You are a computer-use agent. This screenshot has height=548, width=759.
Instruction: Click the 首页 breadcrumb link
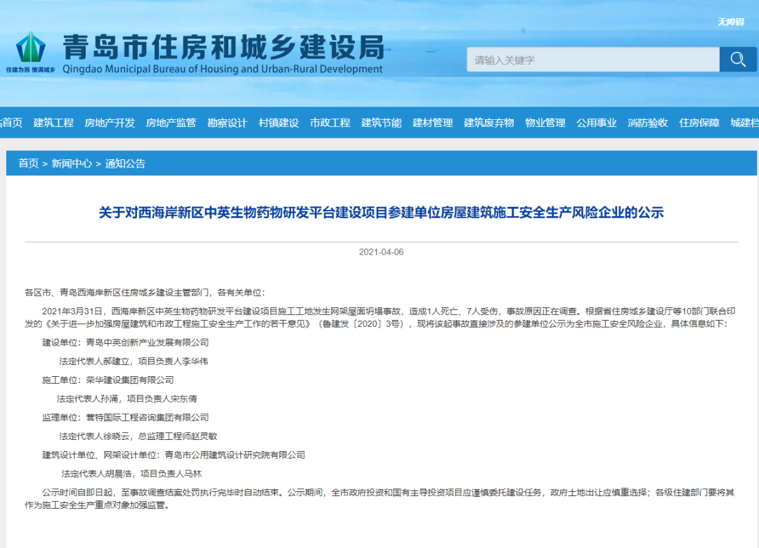[28, 163]
